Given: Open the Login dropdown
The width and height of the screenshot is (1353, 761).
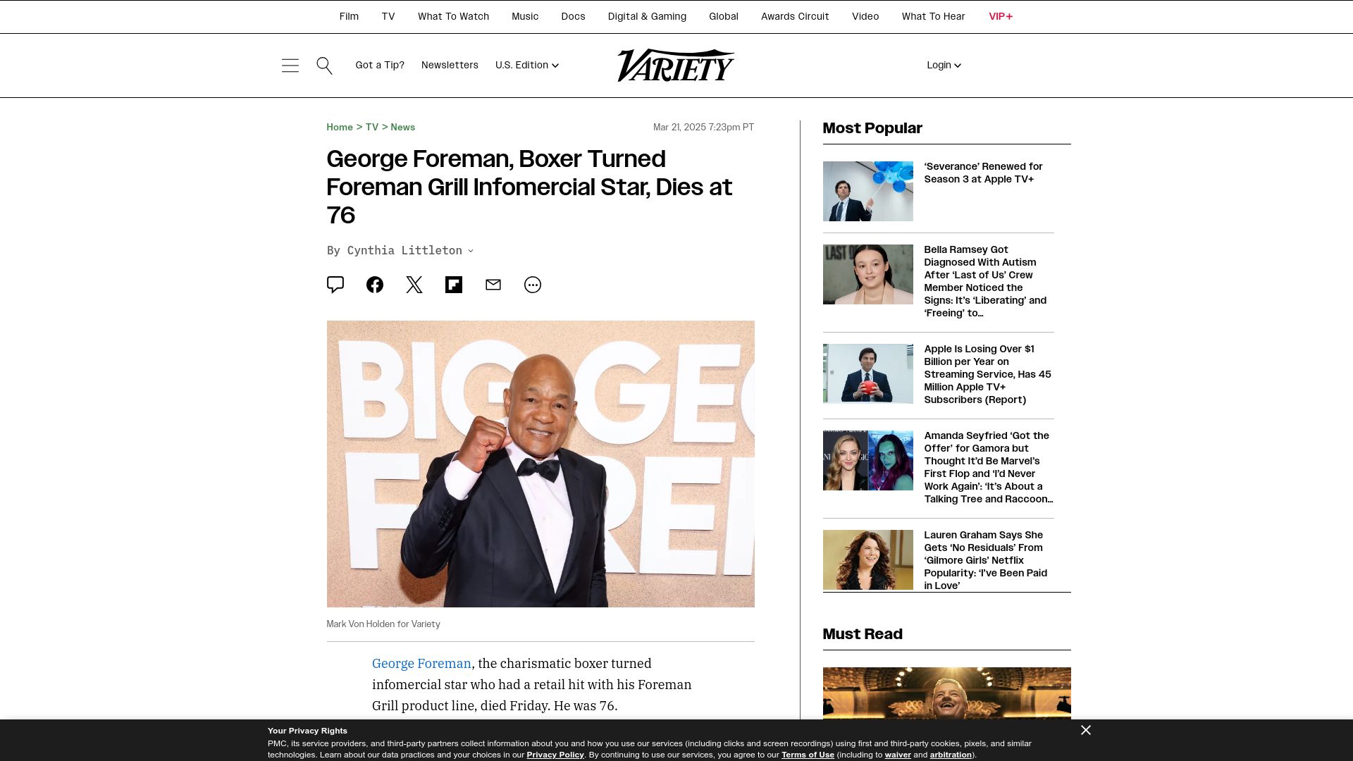Looking at the screenshot, I should (944, 65).
